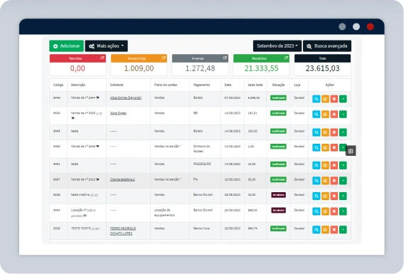Viewport: 404px width, 274px height.
Task: Edit the TESTE TOMYD entry
Action: click(325, 229)
